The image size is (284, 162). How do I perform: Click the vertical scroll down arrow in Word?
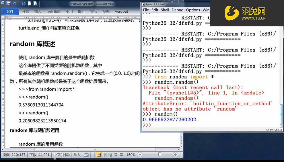click(181, 137)
